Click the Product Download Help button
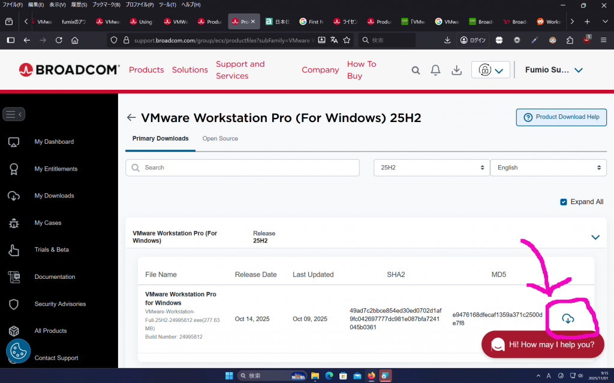614x383 pixels. click(561, 117)
